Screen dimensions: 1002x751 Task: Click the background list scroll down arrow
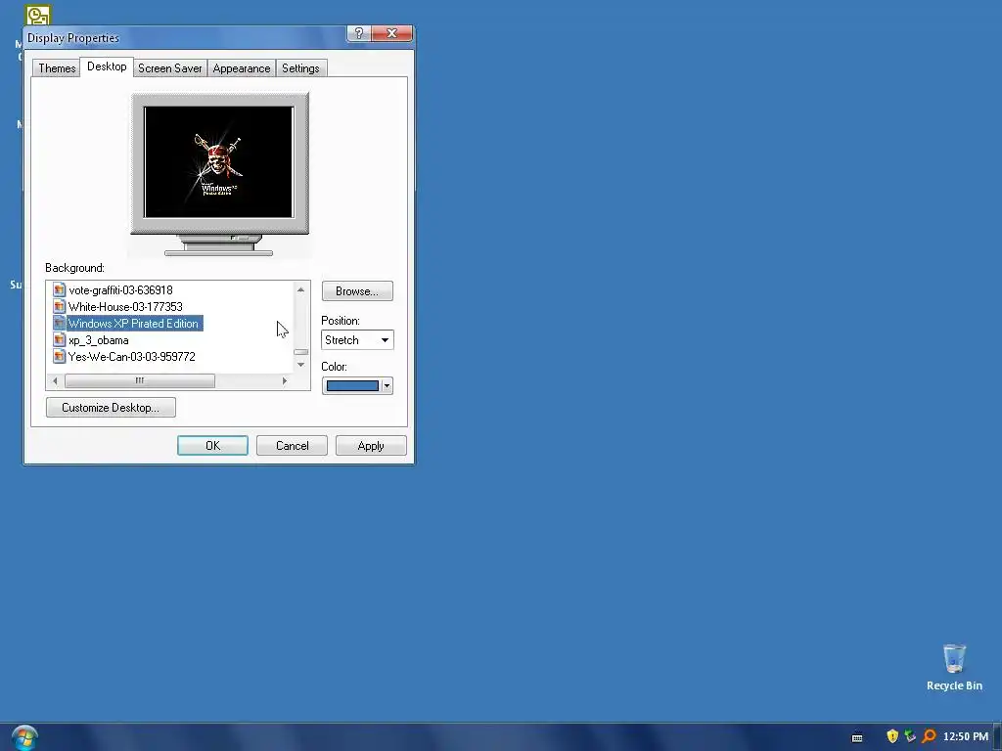[x=300, y=365]
